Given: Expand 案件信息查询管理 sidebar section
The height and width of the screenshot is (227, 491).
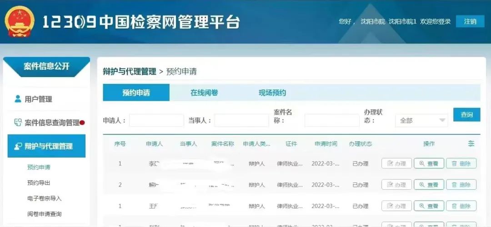Looking at the screenshot, I should [52, 123].
